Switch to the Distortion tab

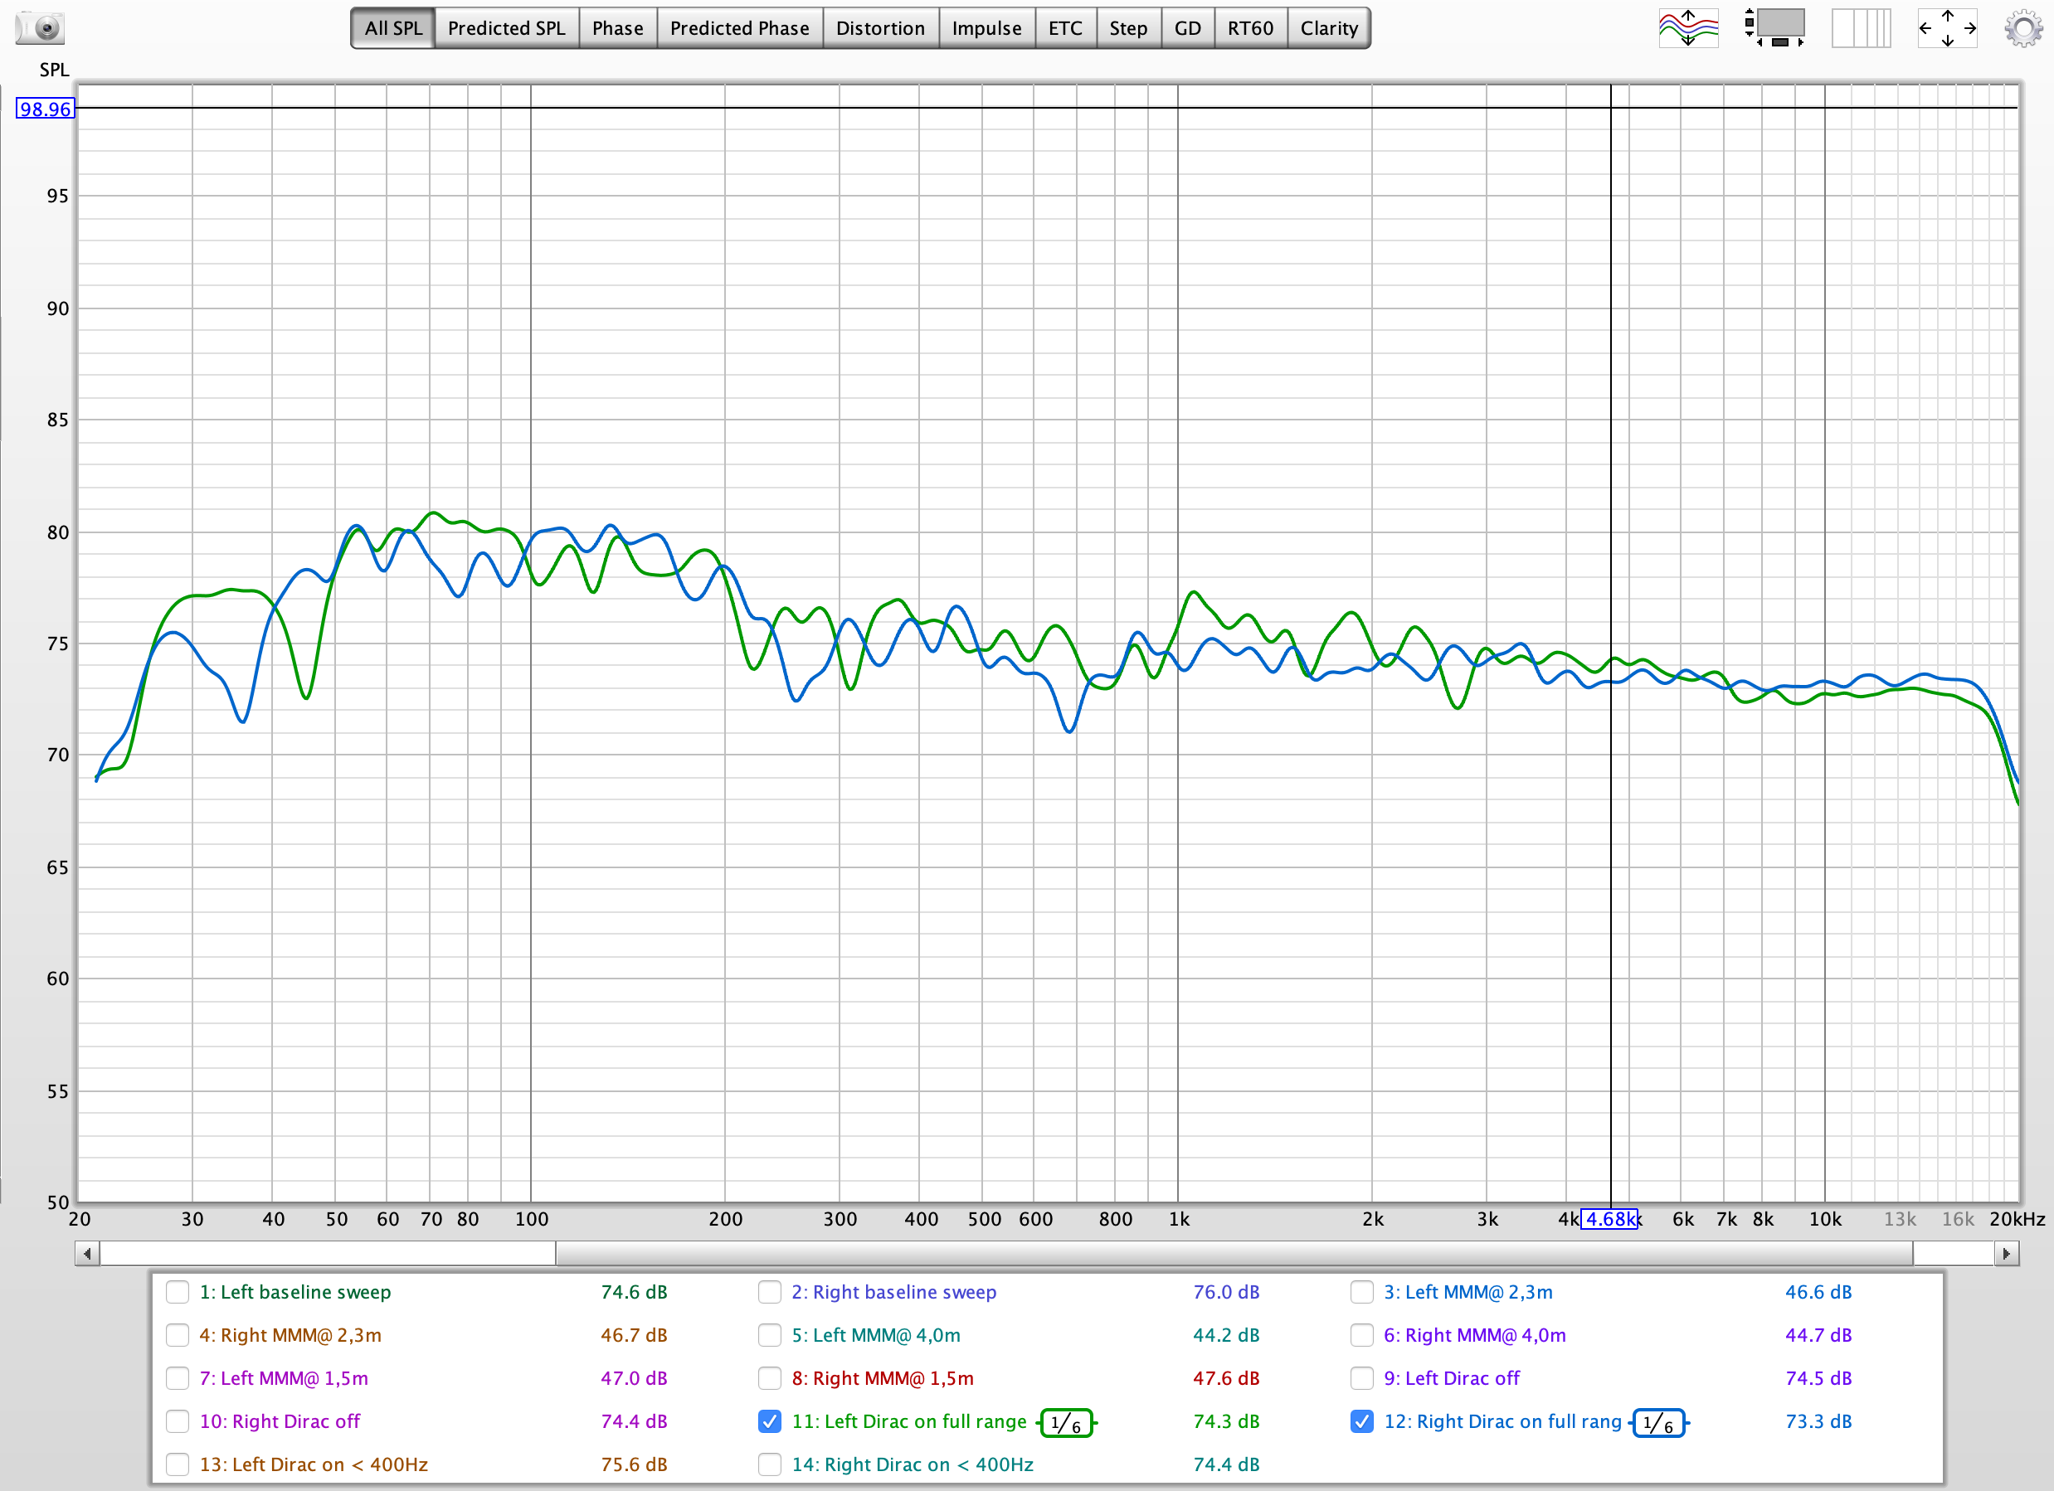[x=880, y=28]
